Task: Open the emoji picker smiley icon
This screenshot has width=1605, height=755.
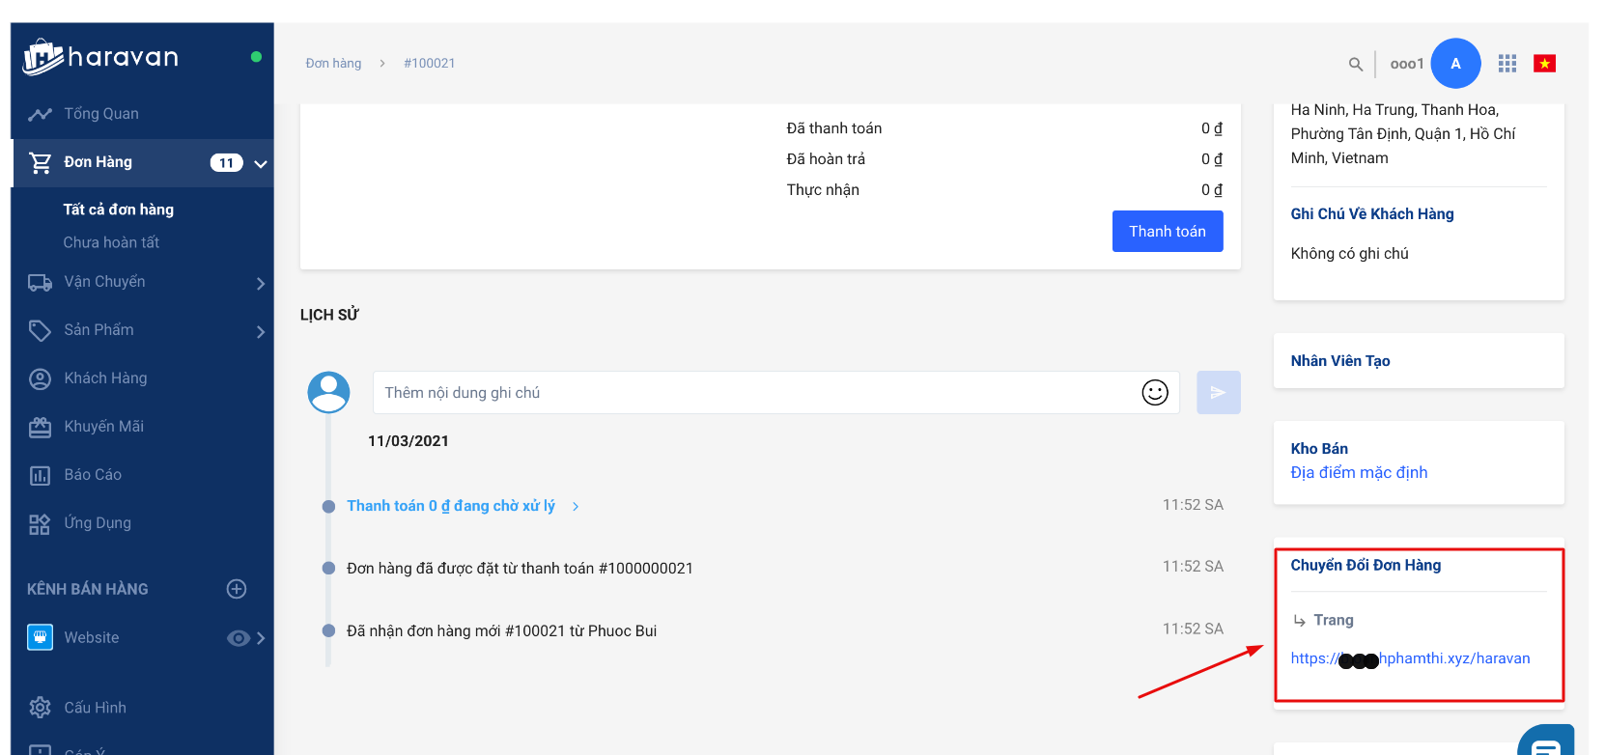Action: (x=1155, y=393)
